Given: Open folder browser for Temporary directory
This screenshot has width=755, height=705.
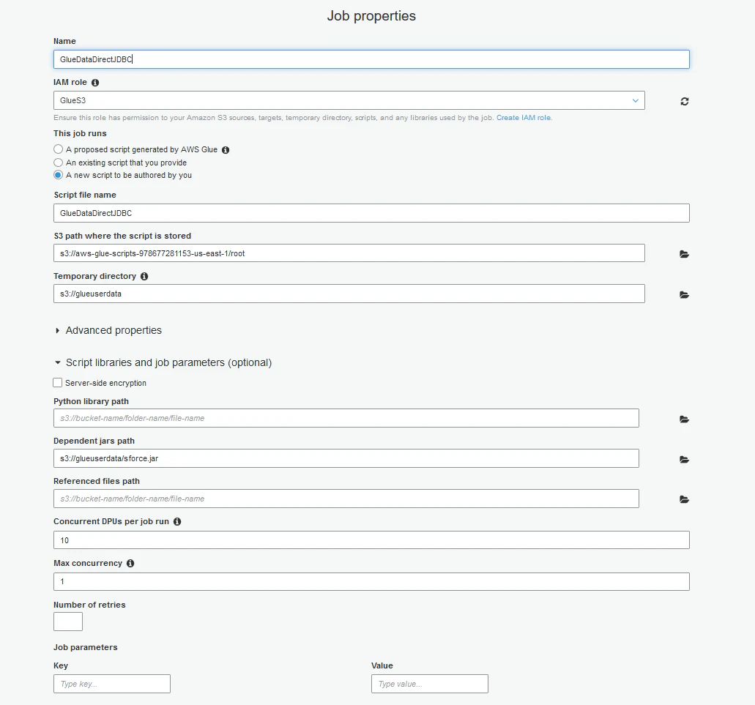Looking at the screenshot, I should [684, 294].
